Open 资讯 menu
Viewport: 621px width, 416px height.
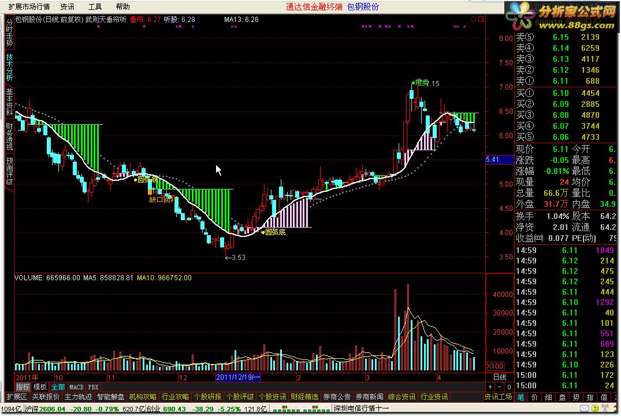click(x=67, y=7)
